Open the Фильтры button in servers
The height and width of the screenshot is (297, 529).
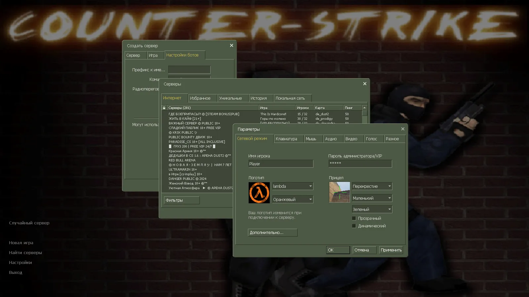[182, 200]
